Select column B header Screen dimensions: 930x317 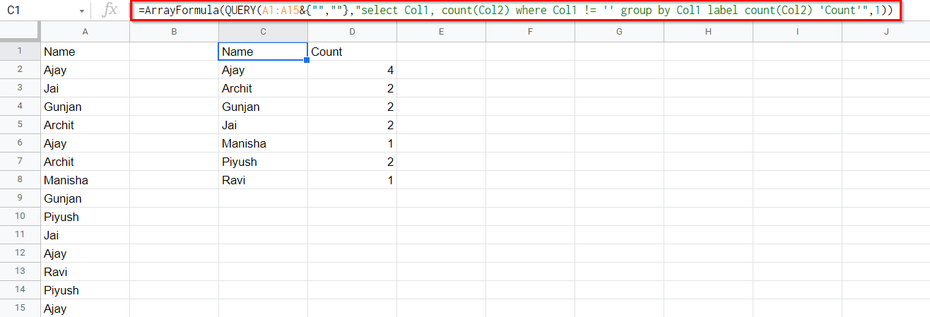coord(174,32)
